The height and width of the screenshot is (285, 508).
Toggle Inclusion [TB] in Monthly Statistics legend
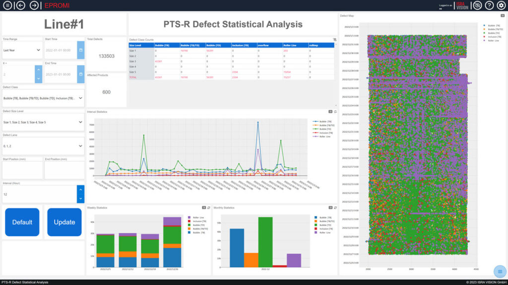[326, 229]
